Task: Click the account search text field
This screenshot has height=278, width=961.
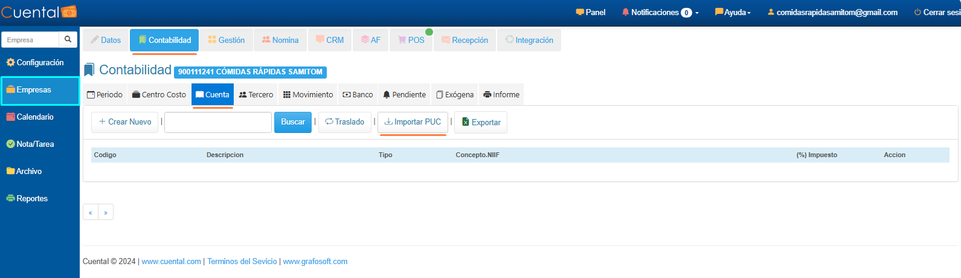Action: pyautogui.click(x=217, y=122)
